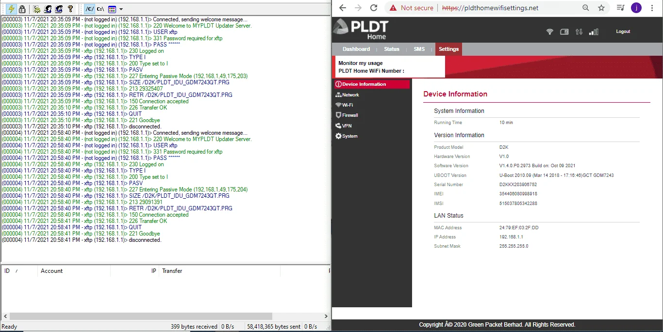Click the SIM card status icon in header
The image size is (663, 332).
pyautogui.click(x=564, y=32)
